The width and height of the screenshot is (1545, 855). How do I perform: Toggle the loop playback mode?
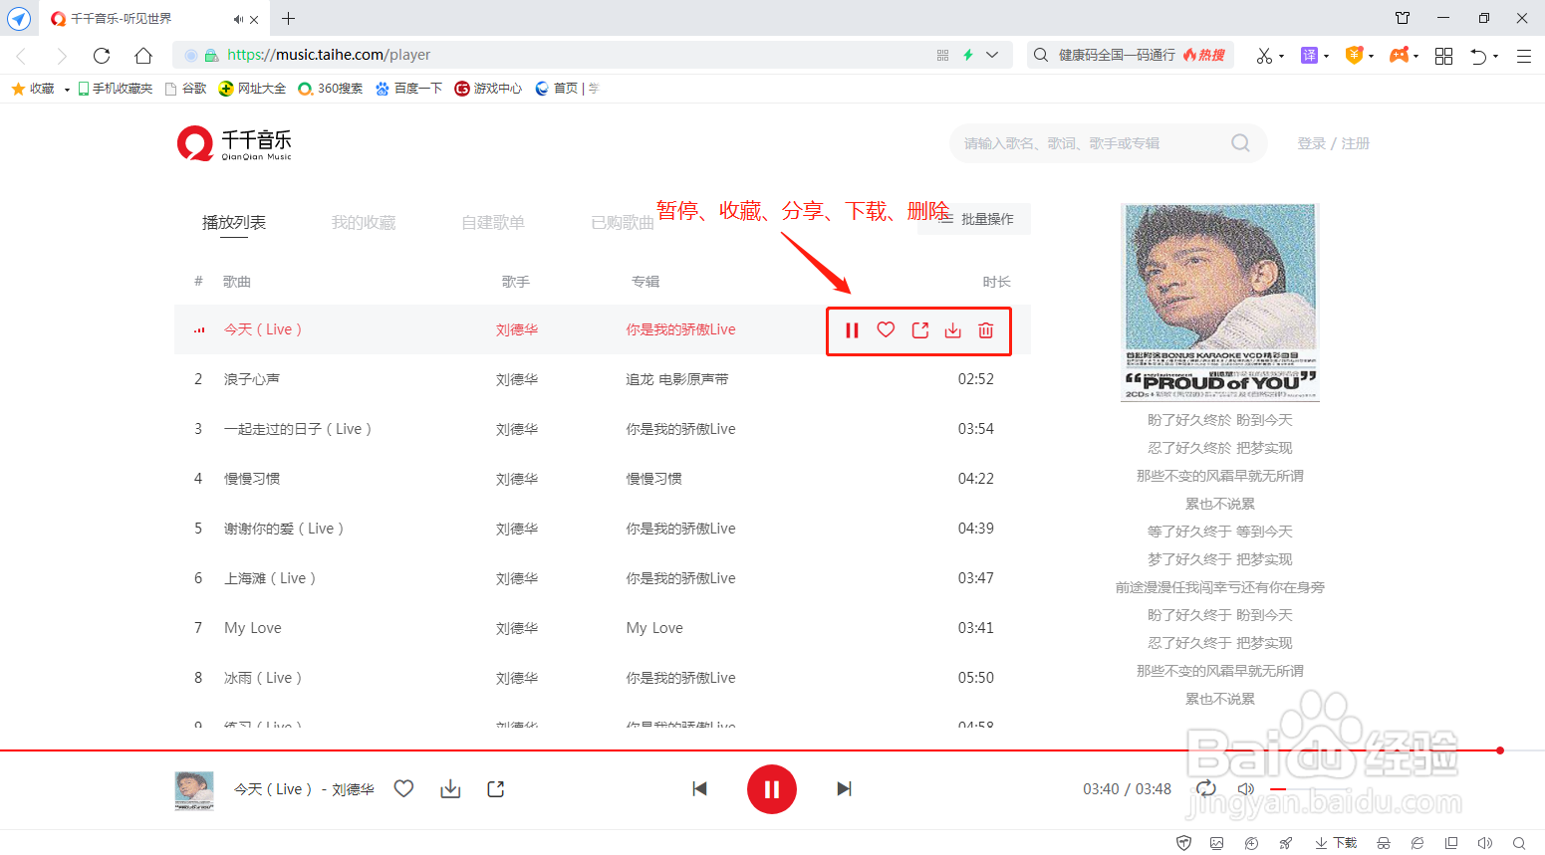(1206, 788)
